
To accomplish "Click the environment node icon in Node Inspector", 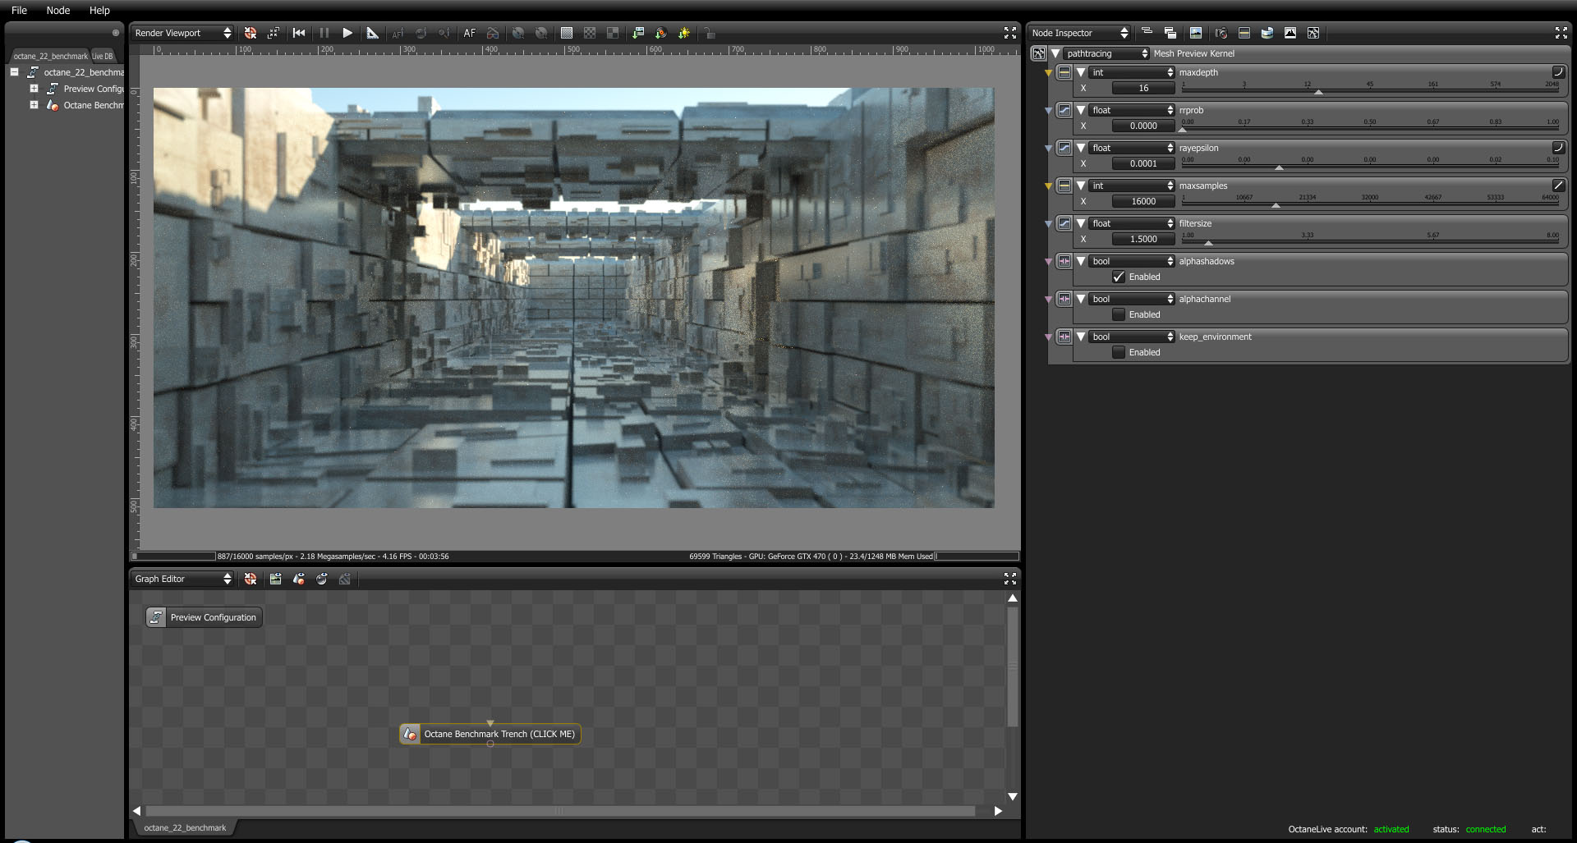I will coord(1267,33).
